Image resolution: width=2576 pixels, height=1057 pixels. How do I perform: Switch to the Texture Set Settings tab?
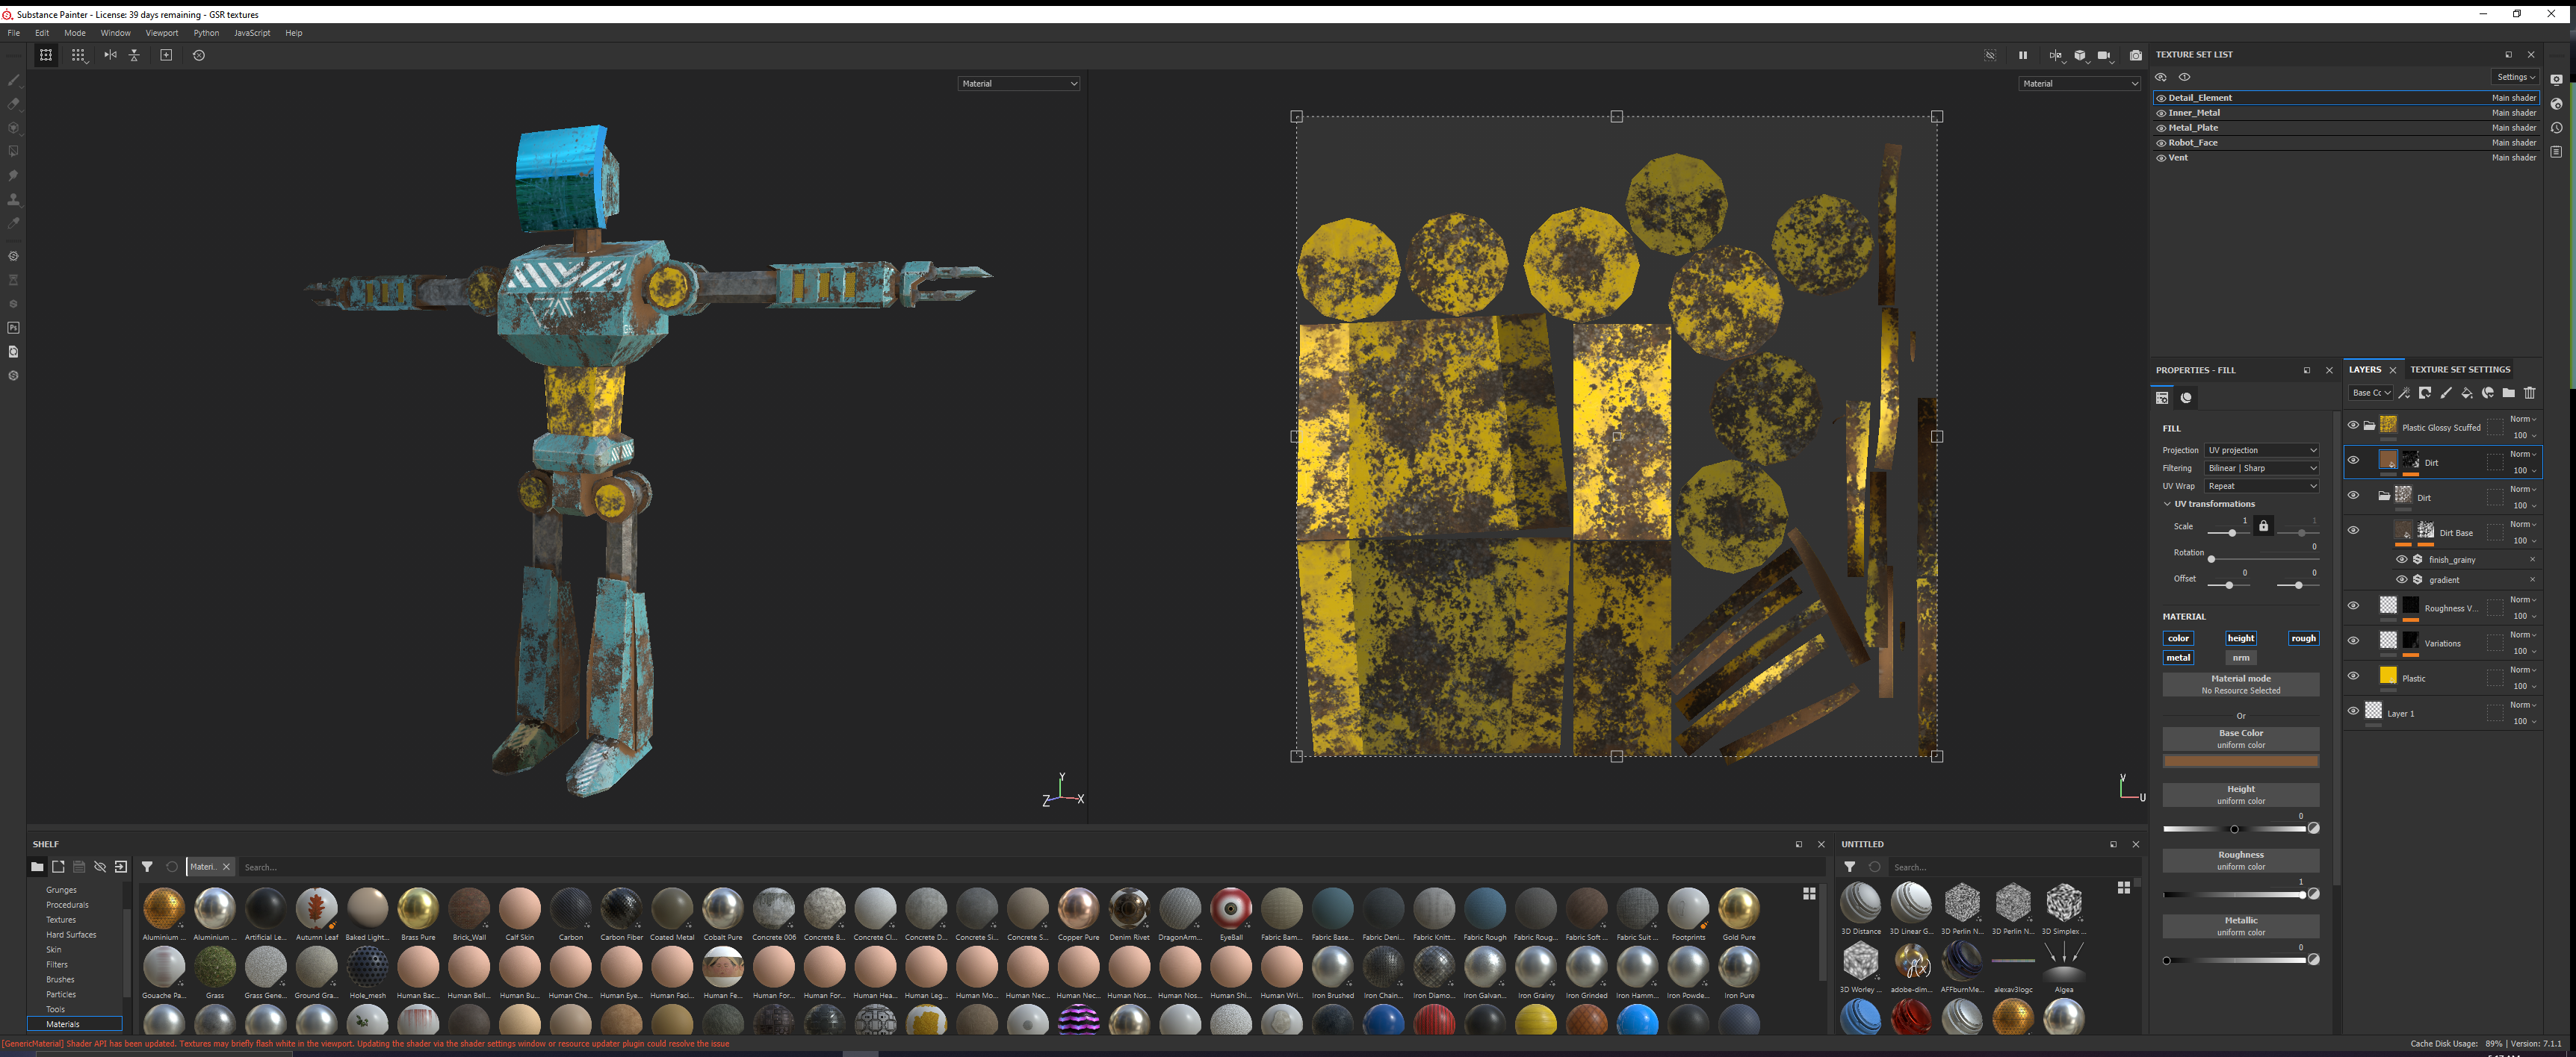coord(2459,370)
